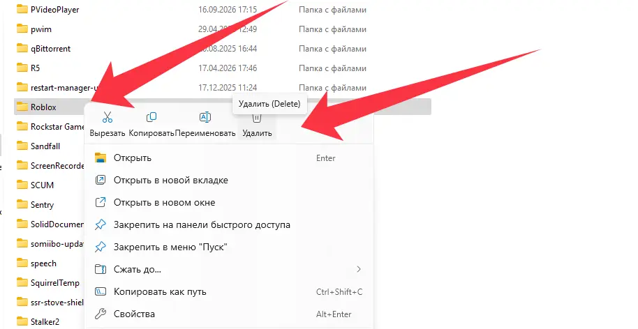Image resolution: width=638 pixels, height=329 pixels.
Task: Click the PVideoPlayer folder icon
Action: (22, 9)
